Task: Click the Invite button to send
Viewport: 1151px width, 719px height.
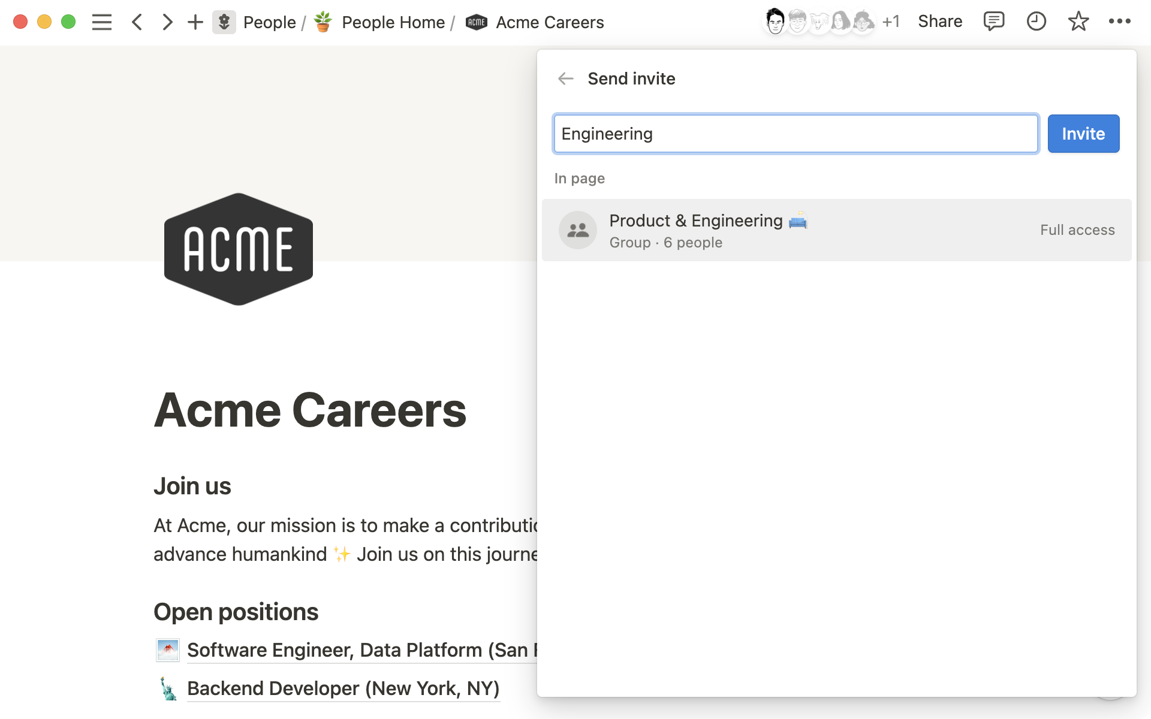Action: (1083, 134)
